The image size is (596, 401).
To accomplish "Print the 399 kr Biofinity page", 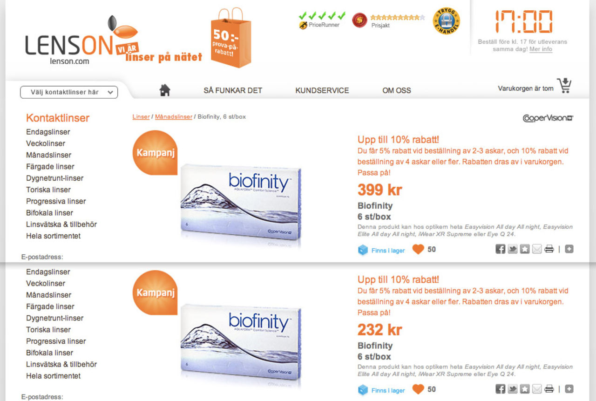I will (x=549, y=249).
